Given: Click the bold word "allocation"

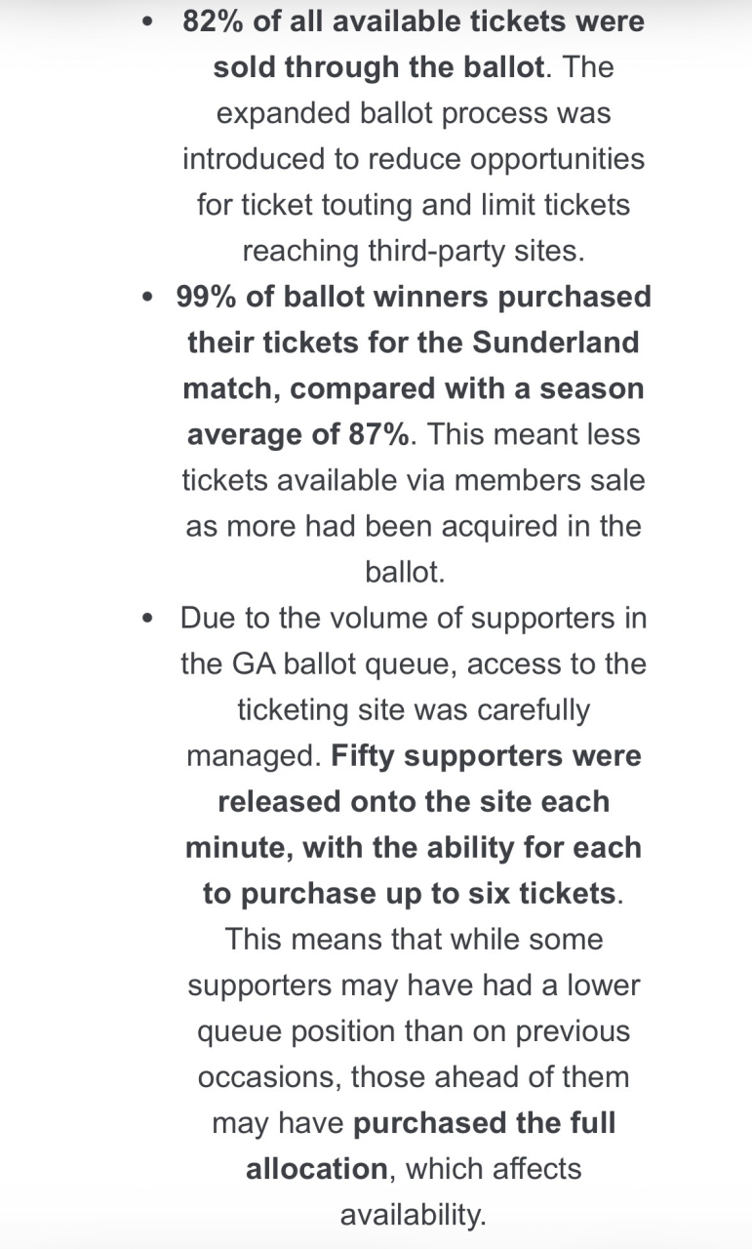Looking at the screenshot, I should coord(317,1168).
